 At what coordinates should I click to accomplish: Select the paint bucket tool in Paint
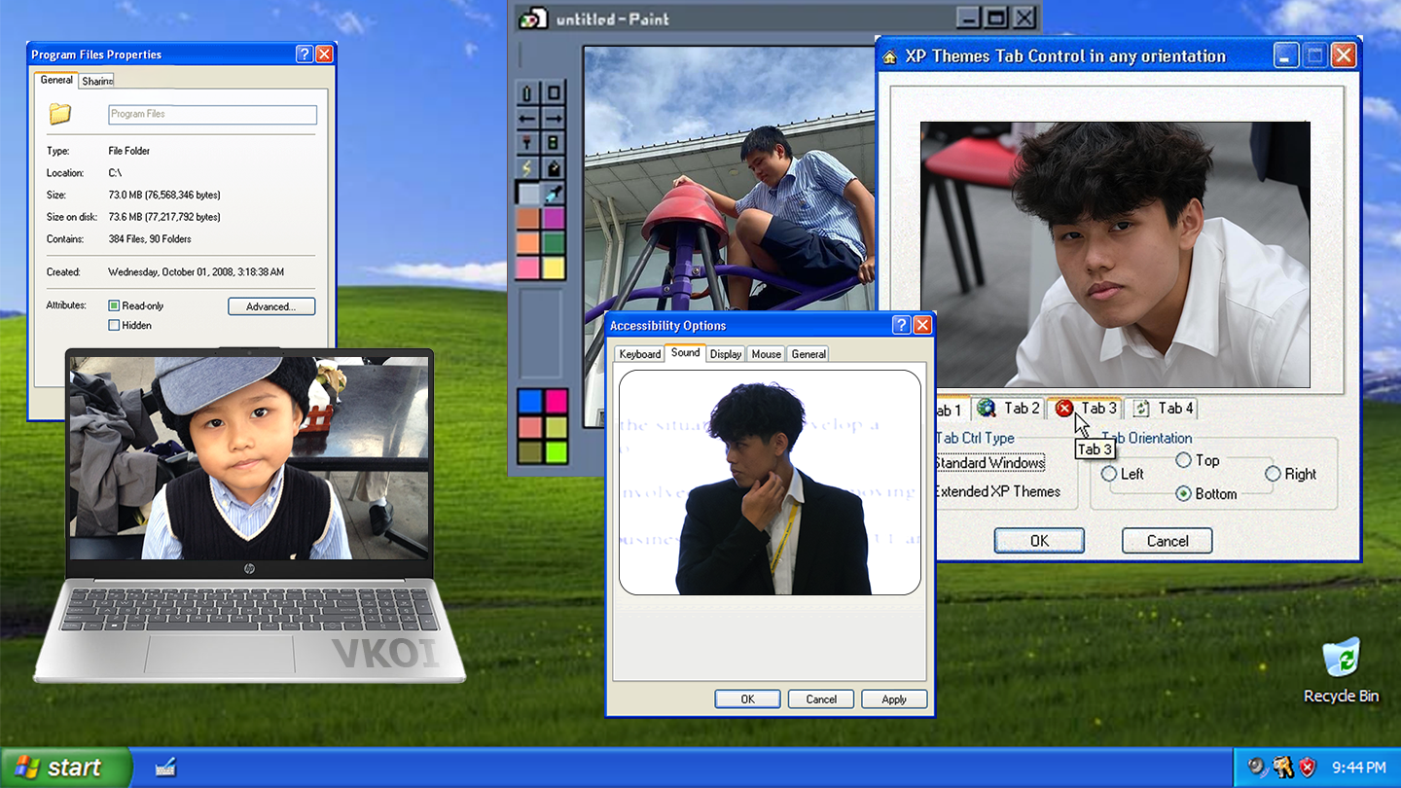[553, 168]
